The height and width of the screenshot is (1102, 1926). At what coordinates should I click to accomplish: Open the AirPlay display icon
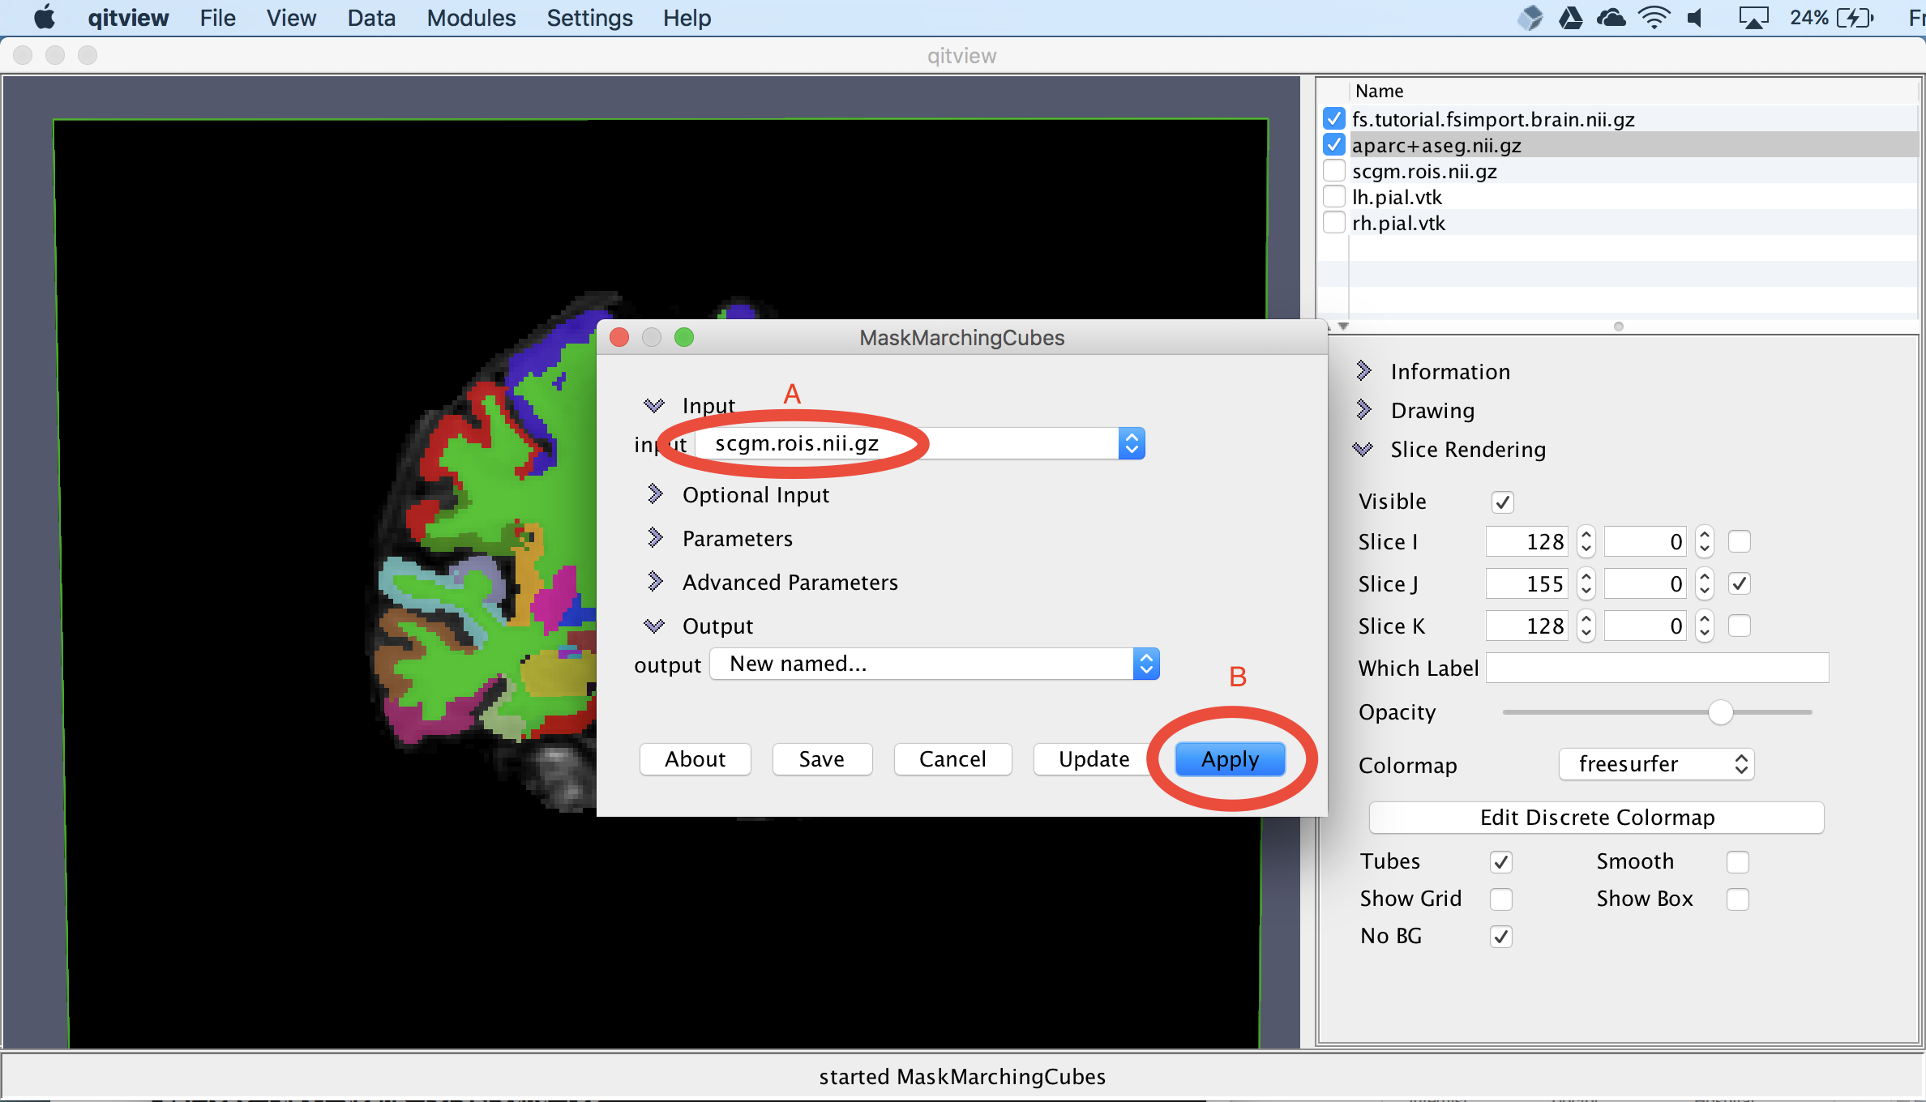tap(1753, 17)
